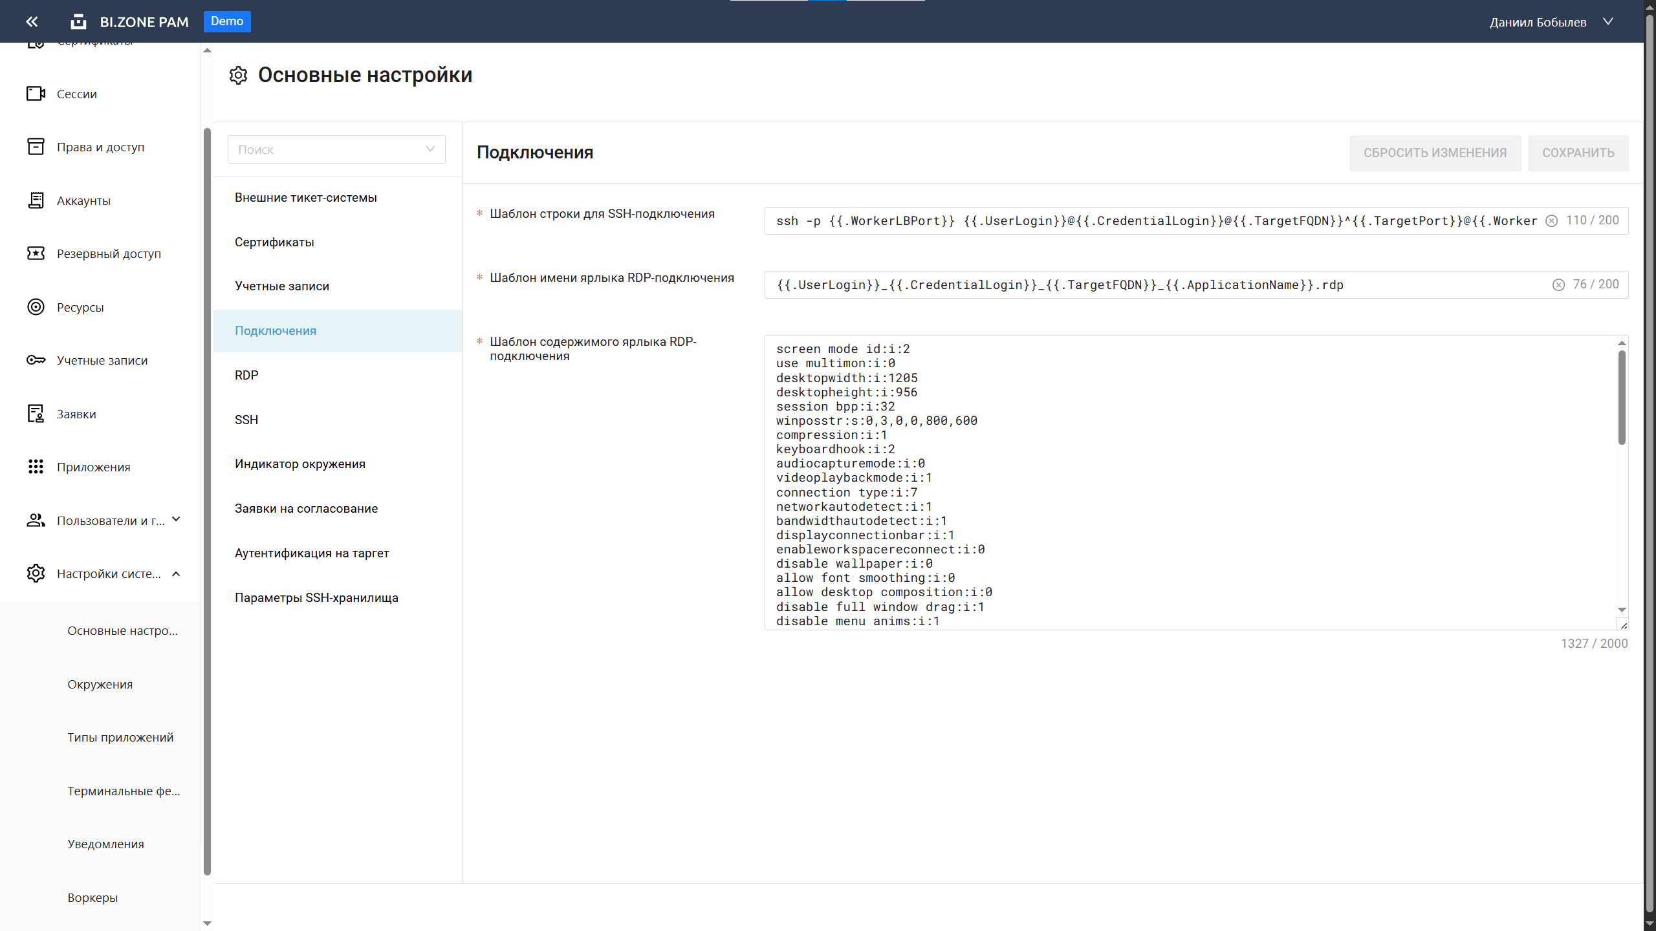This screenshot has height=931, width=1656.
Task: Collapse sidebar with double-chevron icon
Action: (32, 22)
